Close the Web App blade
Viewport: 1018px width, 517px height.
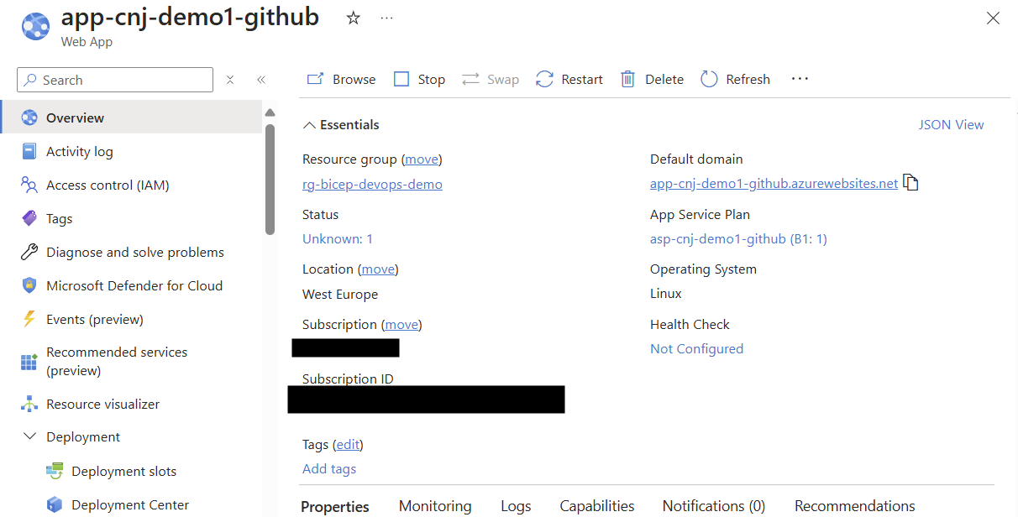(x=993, y=18)
